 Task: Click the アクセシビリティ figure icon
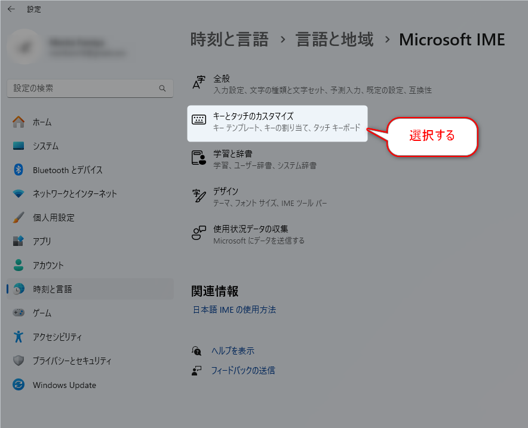pyautogui.click(x=19, y=337)
